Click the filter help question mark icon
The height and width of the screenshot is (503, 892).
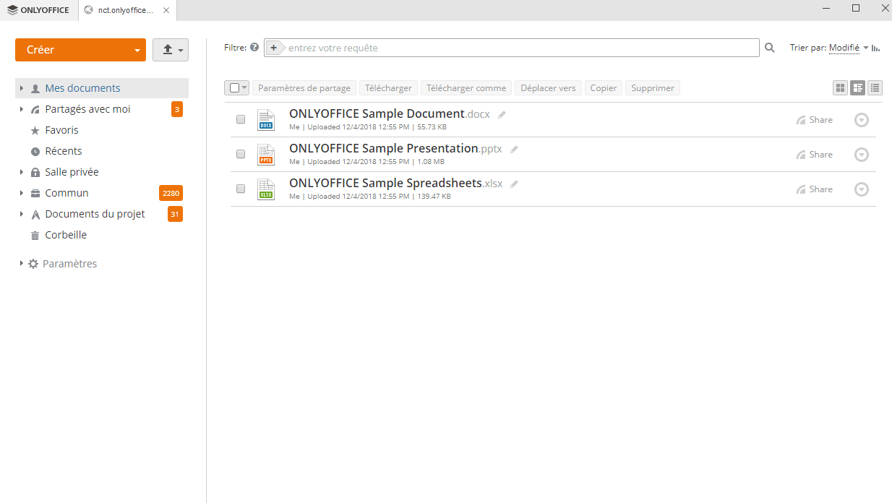tap(254, 48)
